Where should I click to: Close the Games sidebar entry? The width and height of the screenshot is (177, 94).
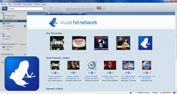25,23
